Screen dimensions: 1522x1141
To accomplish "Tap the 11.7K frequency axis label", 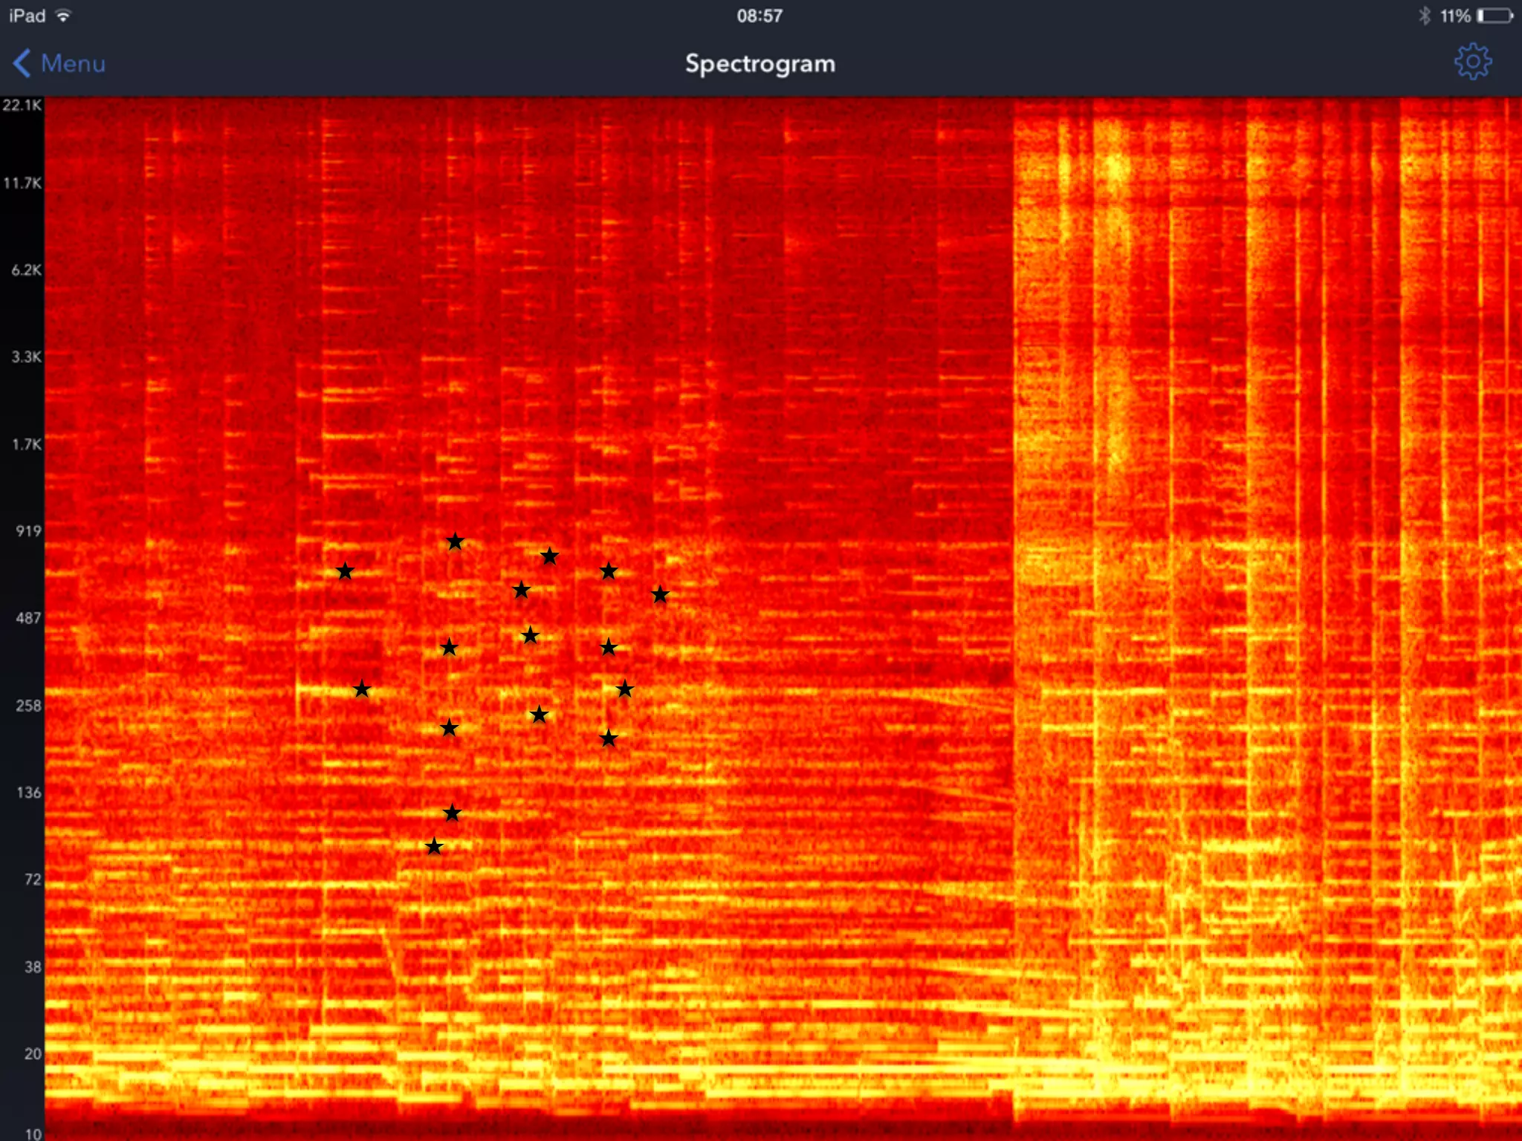I will click(22, 183).
